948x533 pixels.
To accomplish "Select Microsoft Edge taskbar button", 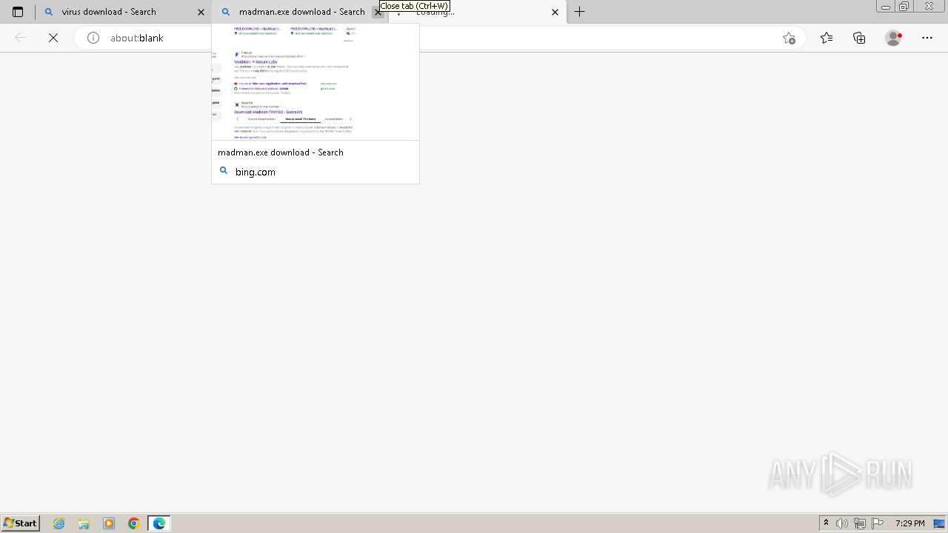I will pyautogui.click(x=159, y=523).
